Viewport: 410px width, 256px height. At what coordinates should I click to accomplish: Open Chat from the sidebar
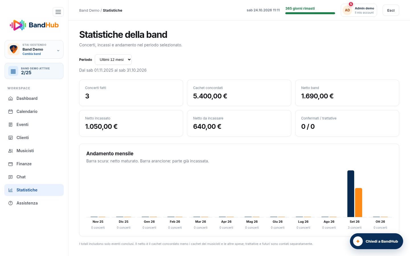pos(34,177)
